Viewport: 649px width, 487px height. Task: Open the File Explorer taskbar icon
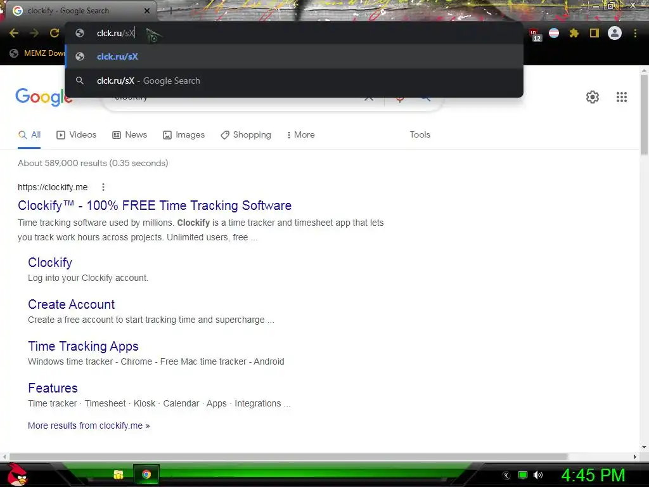pyautogui.click(x=119, y=474)
